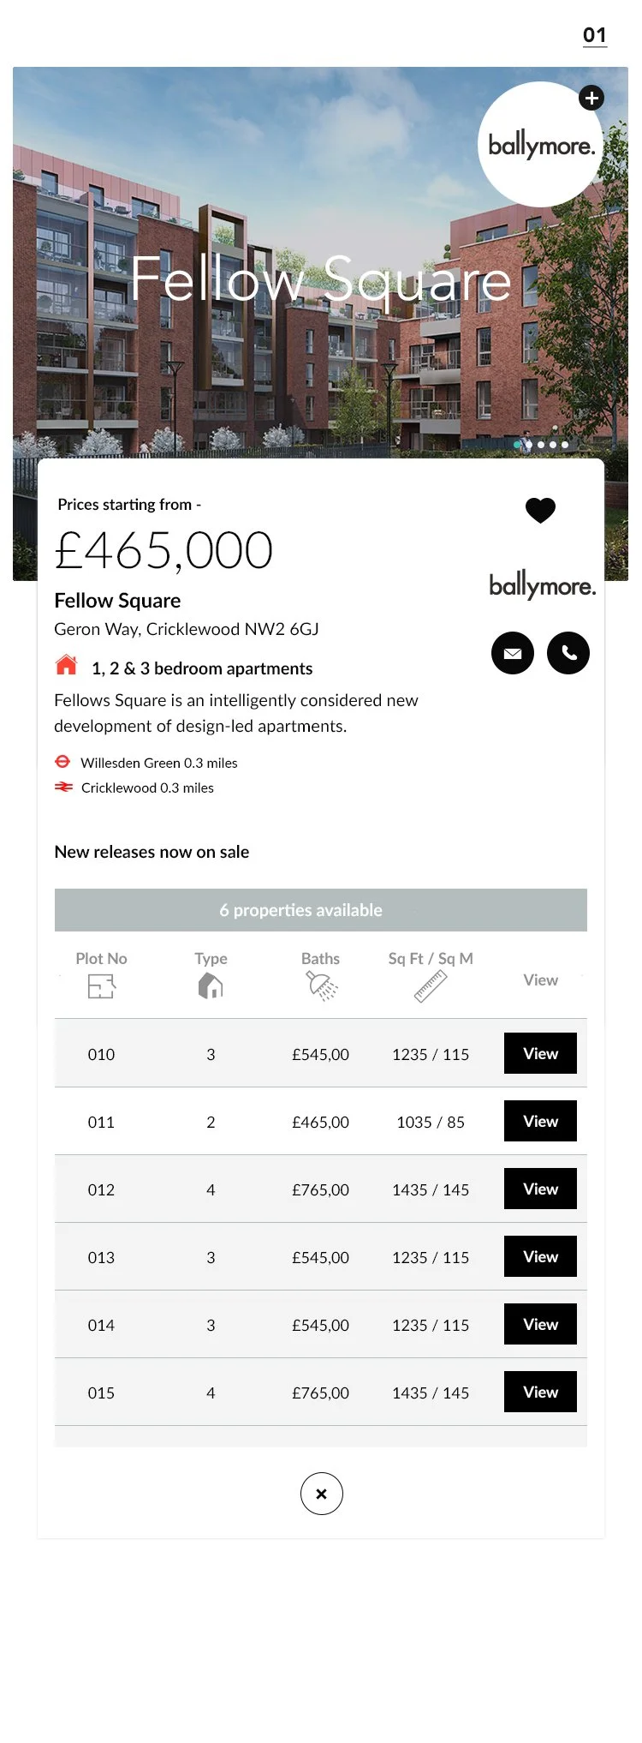Click the Plot No floor plan icon

101,987
